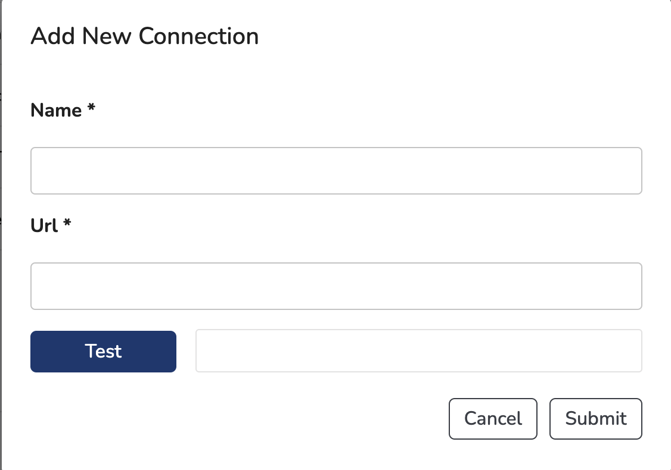Focus the Url input field
Screen dimensions: 671x470
point(336,286)
